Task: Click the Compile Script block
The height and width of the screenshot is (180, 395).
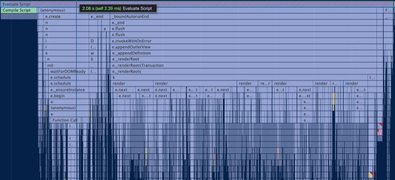Action: 19,10
